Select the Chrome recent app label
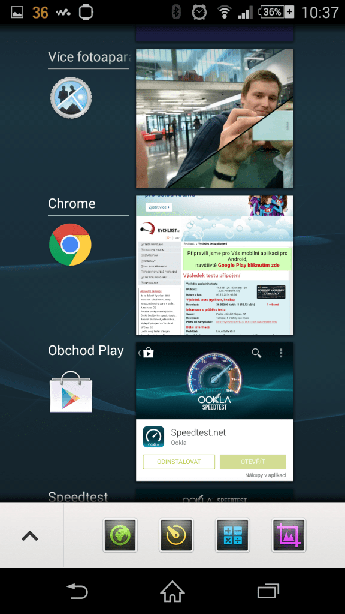 pos(72,204)
